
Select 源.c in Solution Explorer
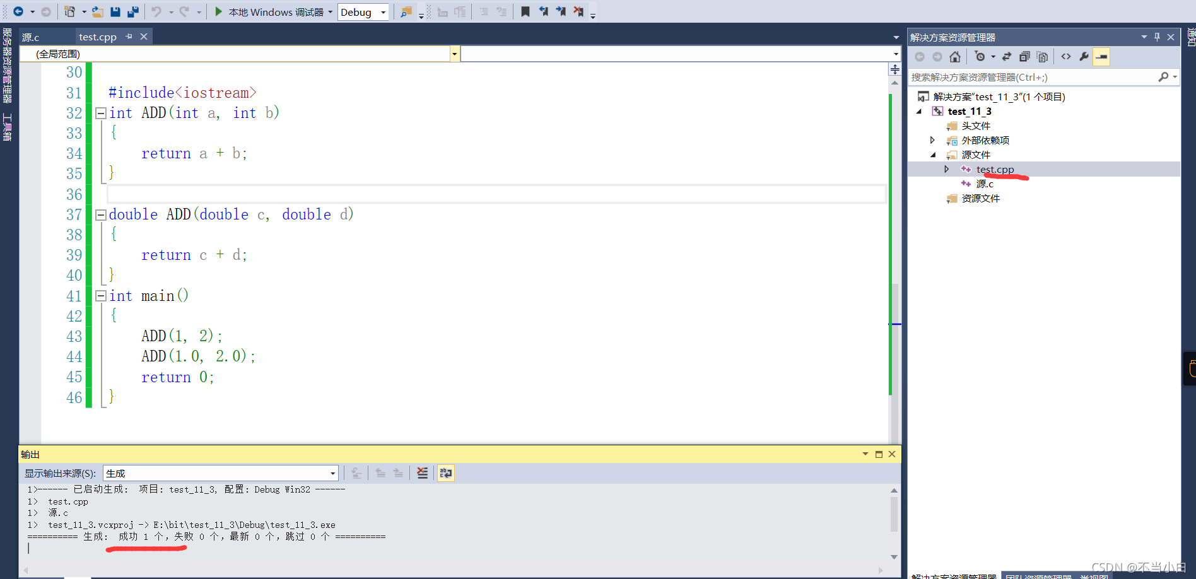click(985, 184)
